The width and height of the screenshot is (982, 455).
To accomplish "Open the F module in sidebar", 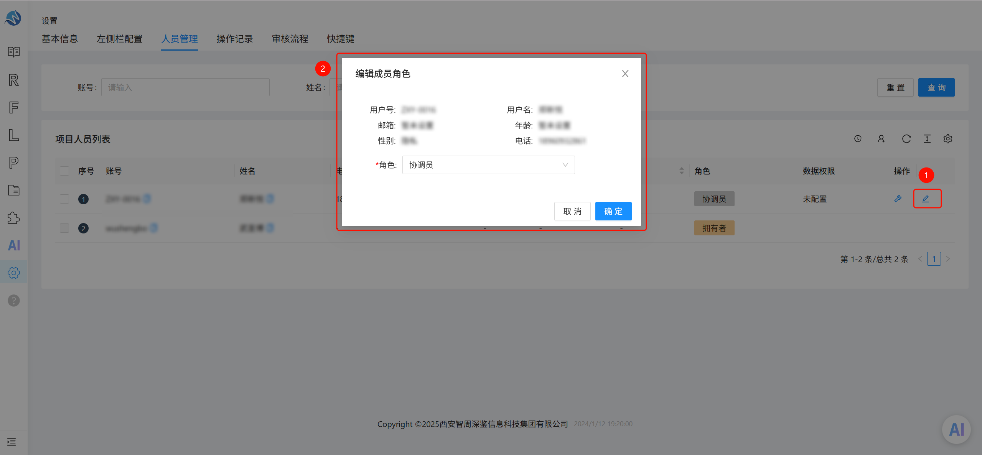I will (14, 107).
